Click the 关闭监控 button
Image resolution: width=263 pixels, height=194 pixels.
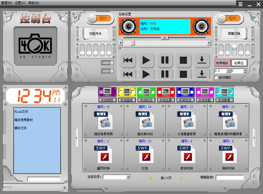pos(127,100)
